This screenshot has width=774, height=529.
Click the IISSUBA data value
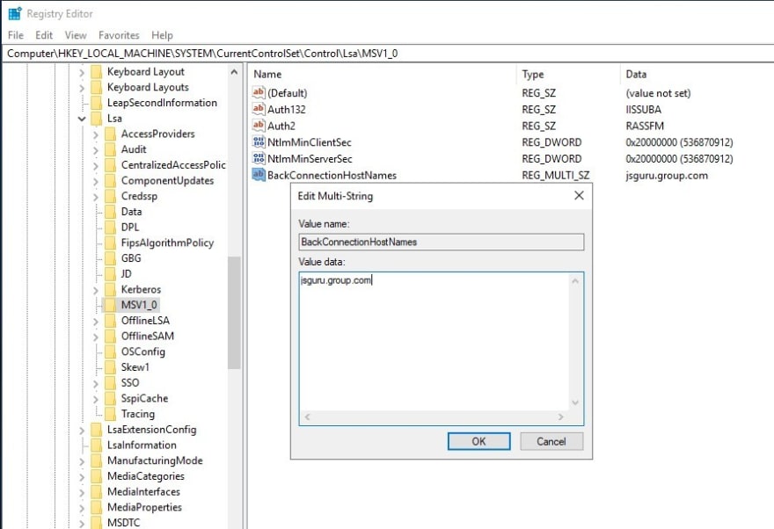pos(643,110)
